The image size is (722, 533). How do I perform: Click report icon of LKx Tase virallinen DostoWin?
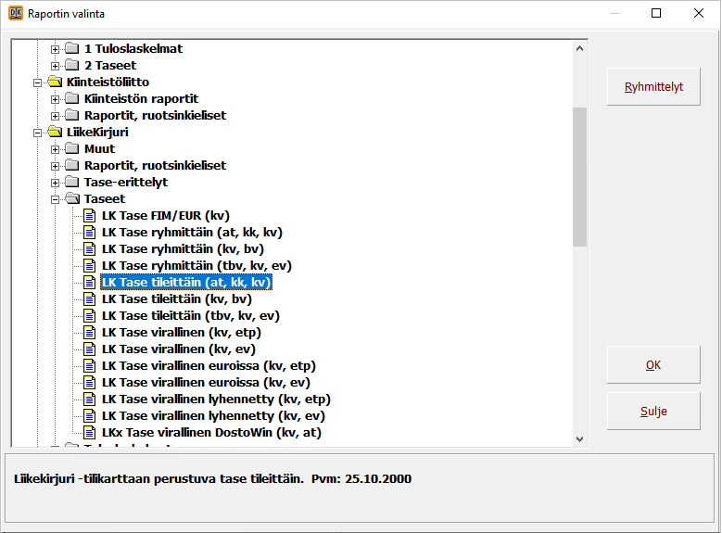90,433
